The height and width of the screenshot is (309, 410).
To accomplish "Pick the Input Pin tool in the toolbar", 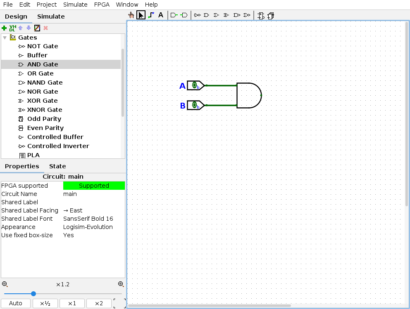I will coord(174,15).
